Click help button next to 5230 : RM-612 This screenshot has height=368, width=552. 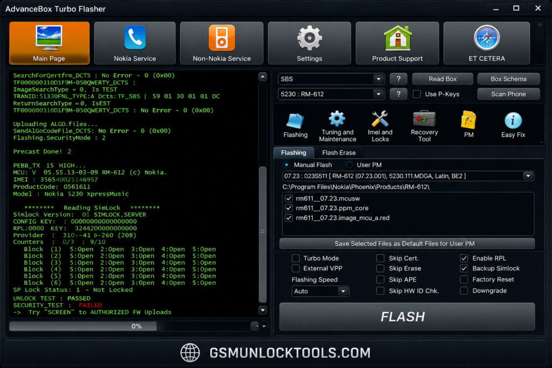click(x=398, y=94)
